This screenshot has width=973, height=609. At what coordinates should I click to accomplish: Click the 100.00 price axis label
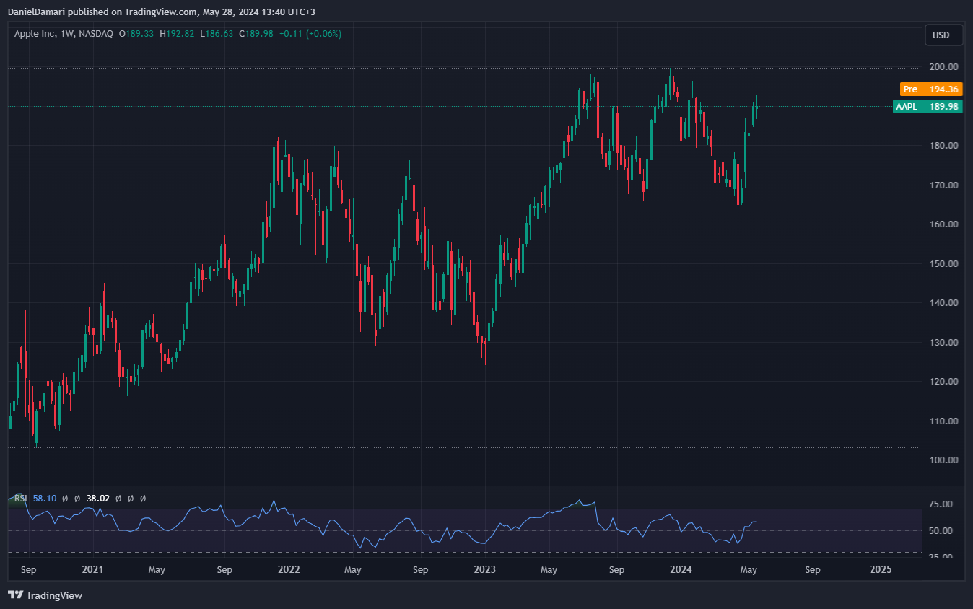pos(944,460)
